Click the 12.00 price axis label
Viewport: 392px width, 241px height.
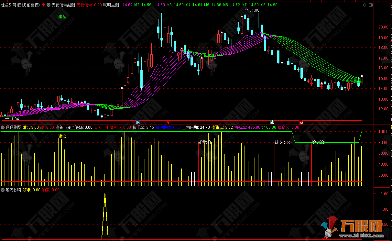point(383,109)
